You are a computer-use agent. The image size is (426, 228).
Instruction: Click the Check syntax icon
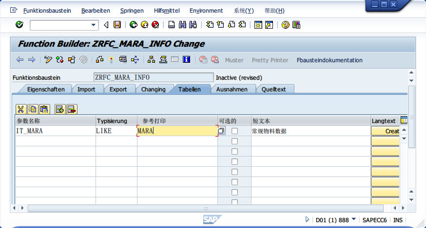(99, 60)
